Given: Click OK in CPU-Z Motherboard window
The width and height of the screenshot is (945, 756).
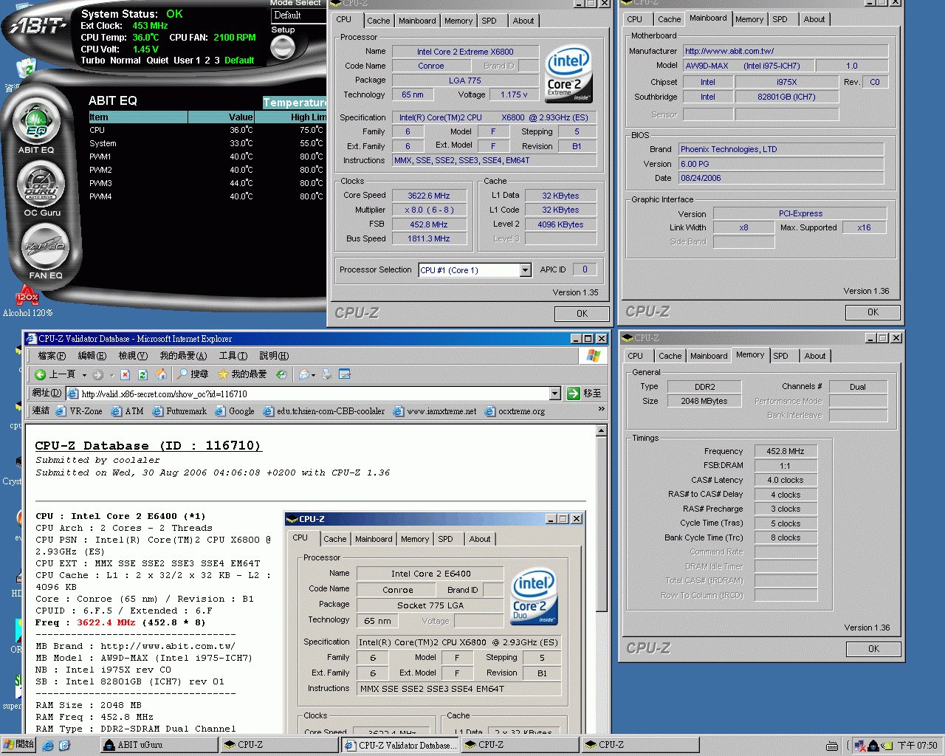Looking at the screenshot, I should 873,312.
